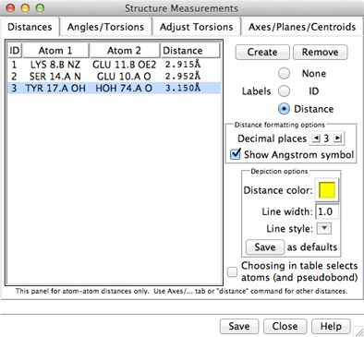The width and height of the screenshot is (364, 337).
Task: Open the Line style dropdown
Action: [324, 228]
